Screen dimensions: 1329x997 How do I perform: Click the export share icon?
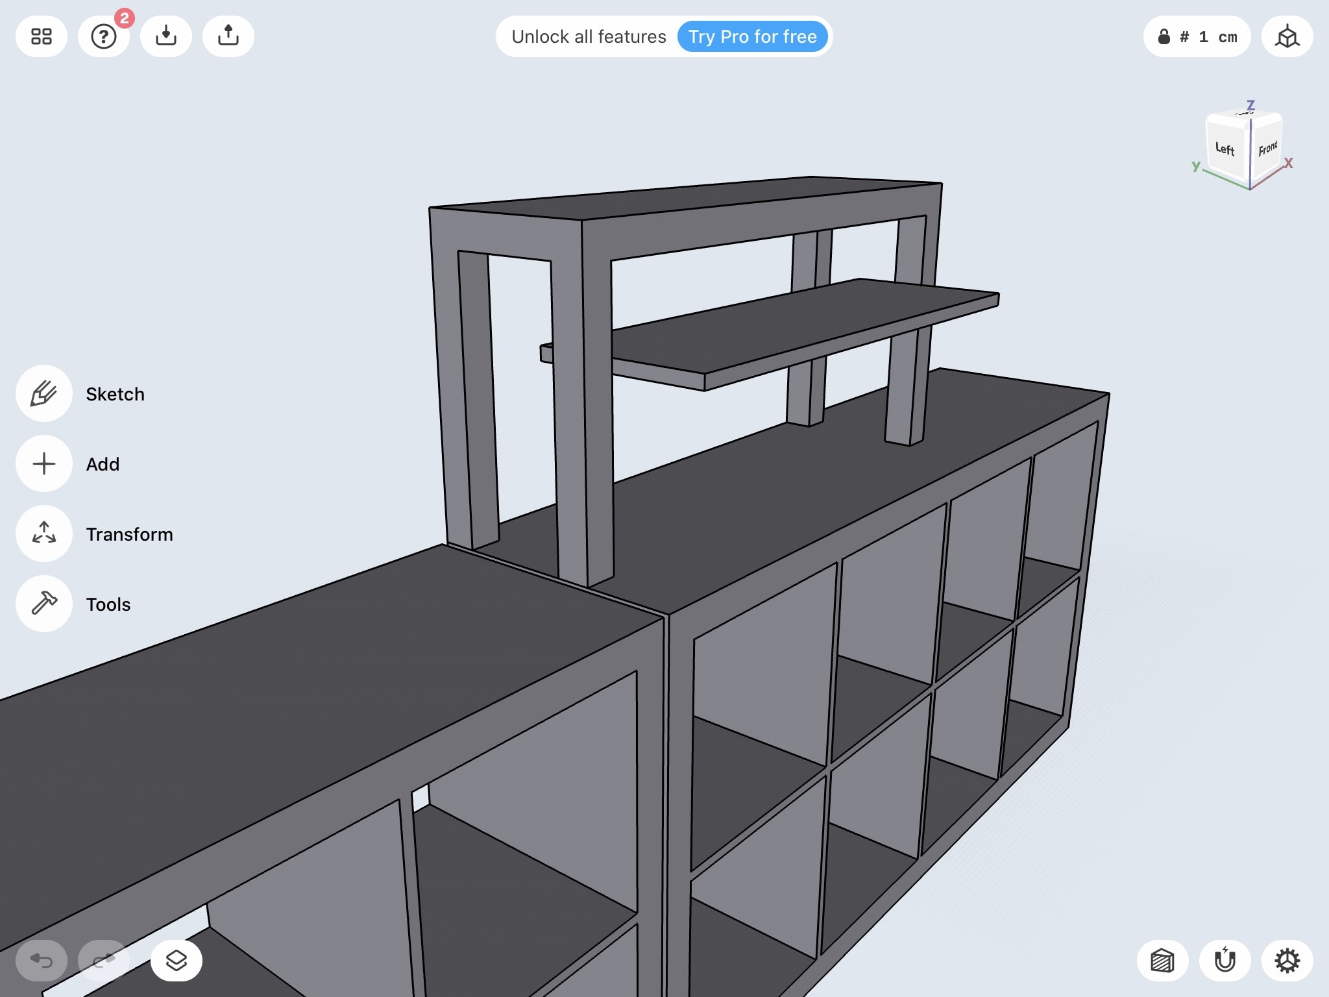click(x=228, y=36)
